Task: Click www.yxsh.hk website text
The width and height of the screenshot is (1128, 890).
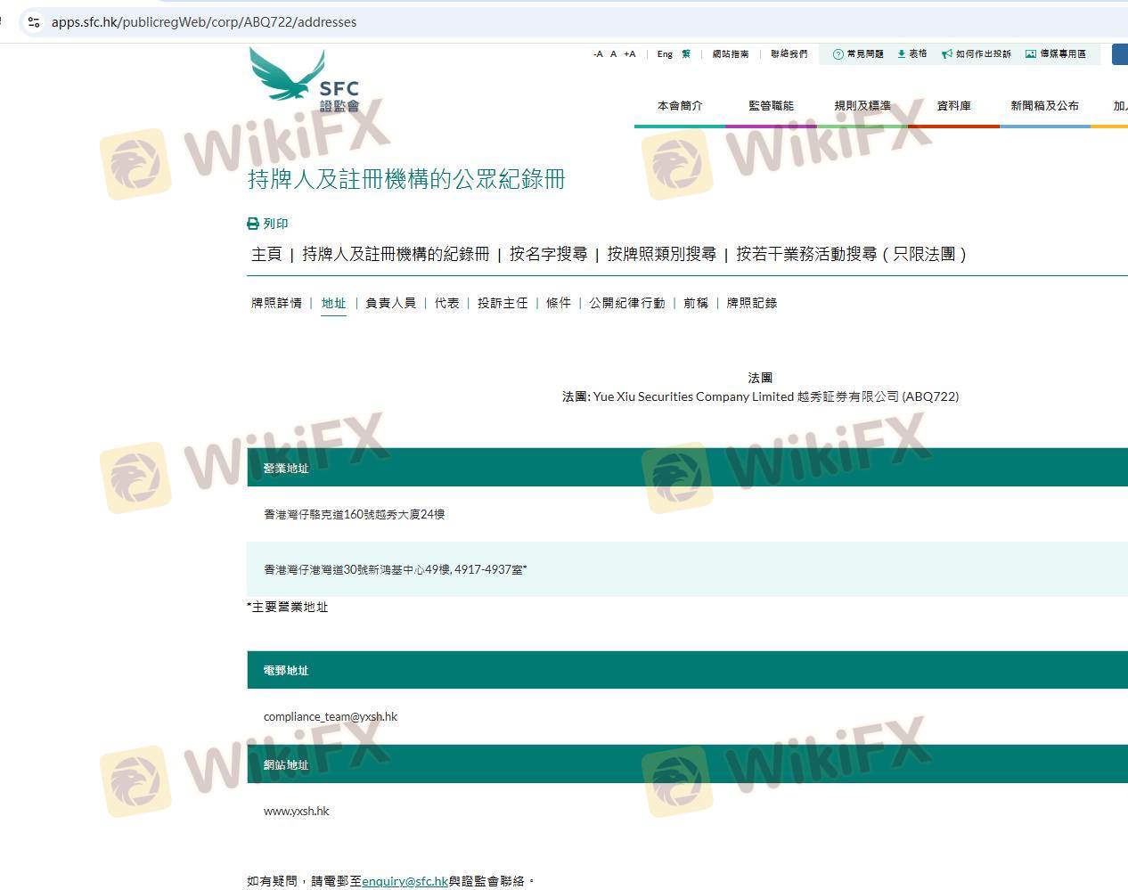Action: pos(297,811)
